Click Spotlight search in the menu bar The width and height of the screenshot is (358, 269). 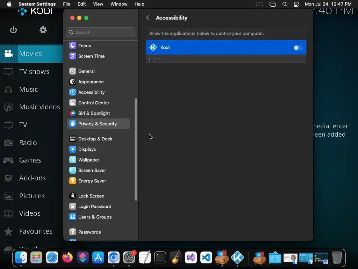[x=285, y=4]
